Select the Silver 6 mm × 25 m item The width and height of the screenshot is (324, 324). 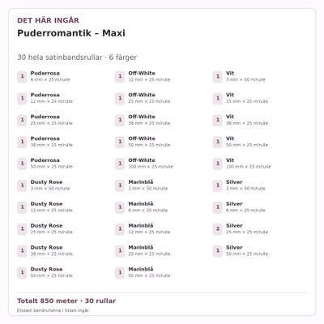click(258, 207)
